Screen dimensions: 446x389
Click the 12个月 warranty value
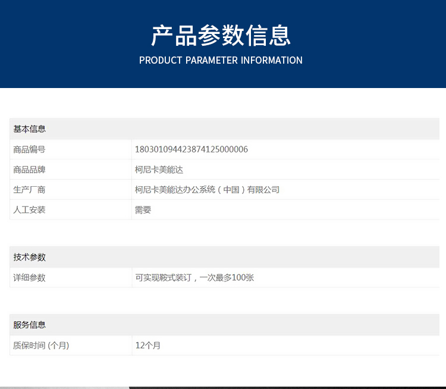148,346
